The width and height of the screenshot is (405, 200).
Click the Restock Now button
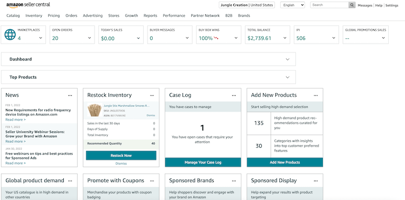[121, 155]
